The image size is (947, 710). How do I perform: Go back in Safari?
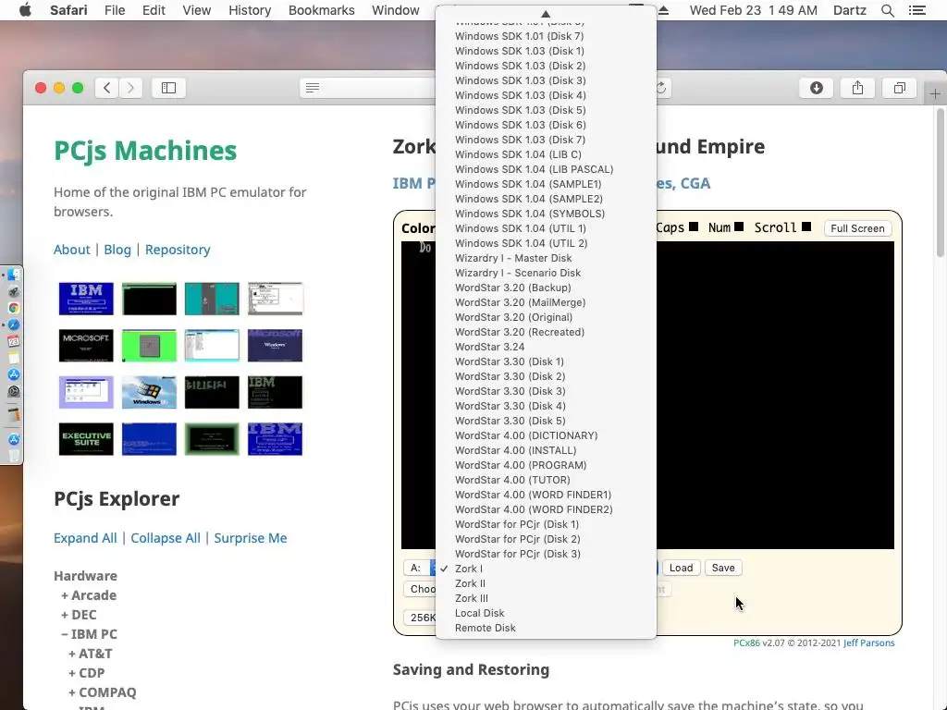click(x=107, y=88)
